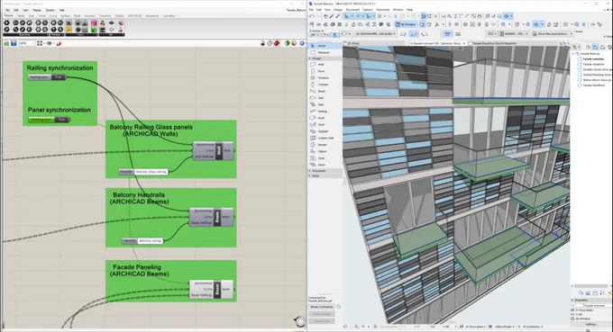Select the Slab tool in toolbox

(325, 97)
